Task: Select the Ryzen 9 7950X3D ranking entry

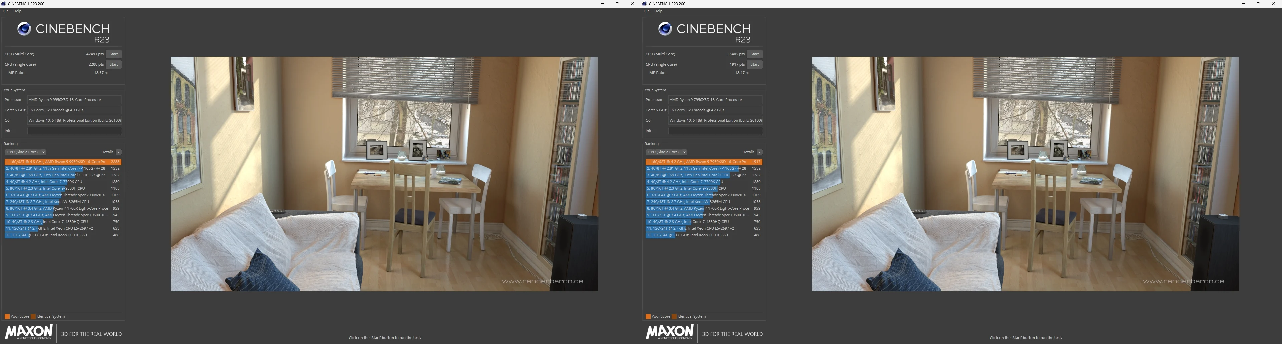Action: (697, 162)
